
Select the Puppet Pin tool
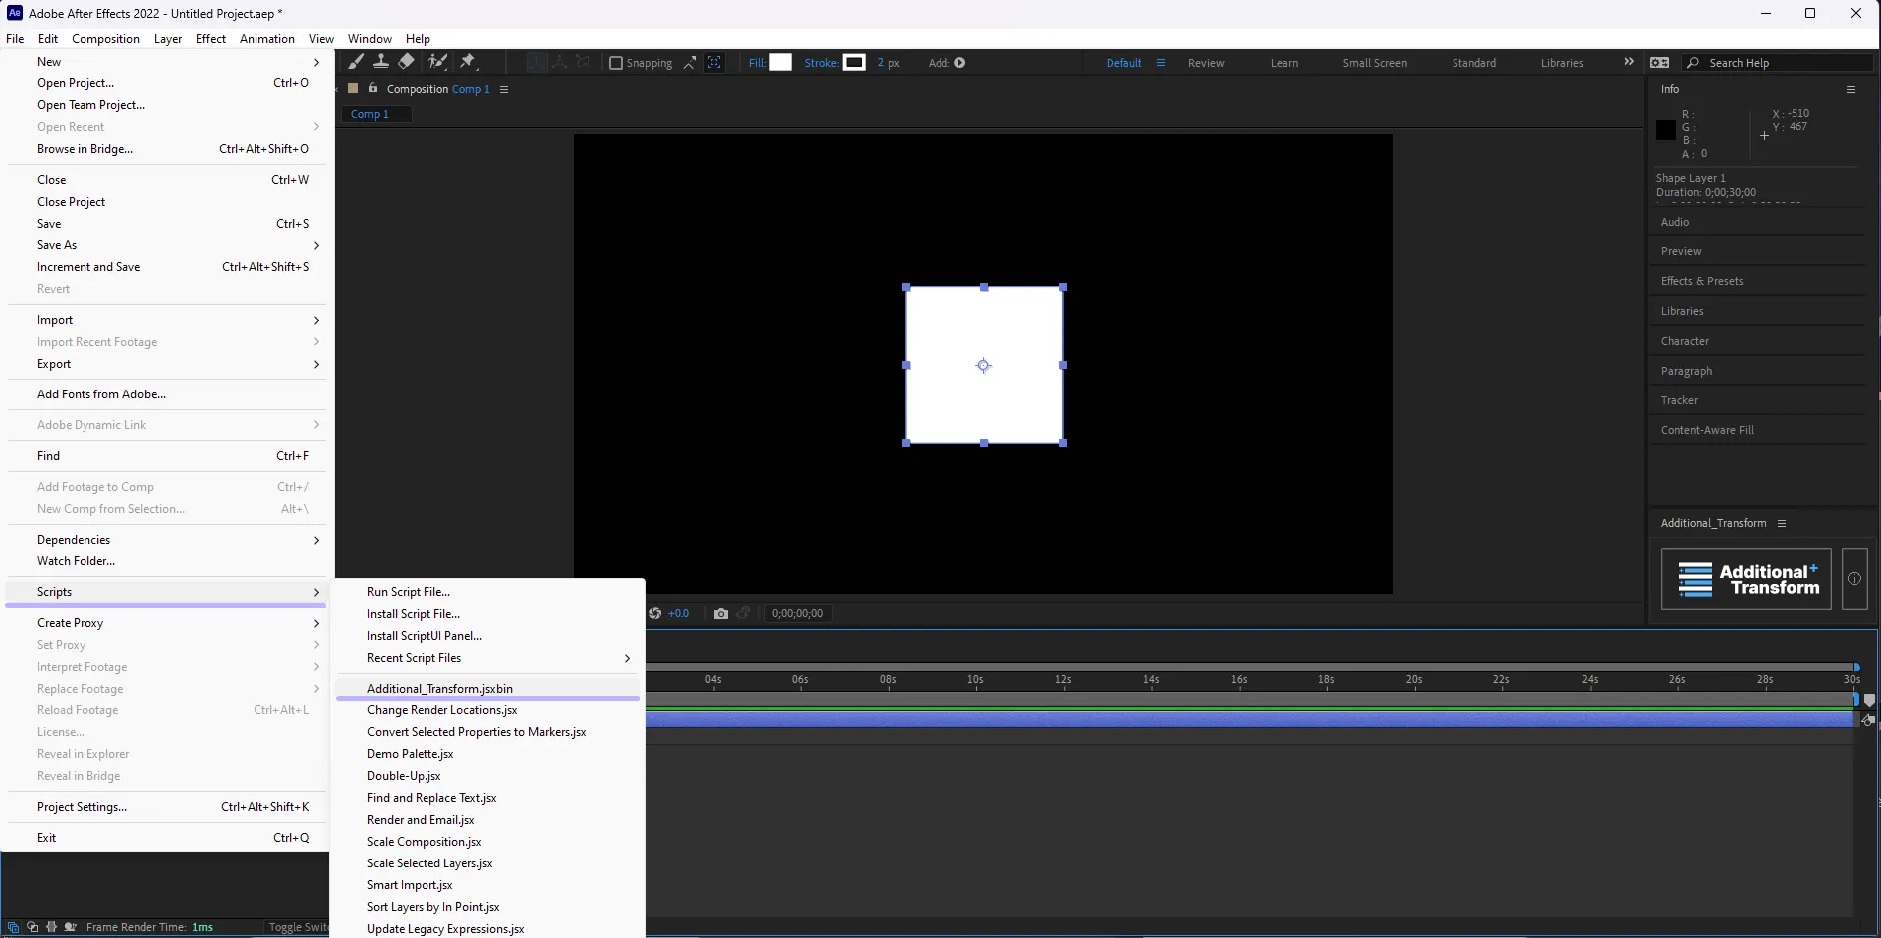coord(468,62)
